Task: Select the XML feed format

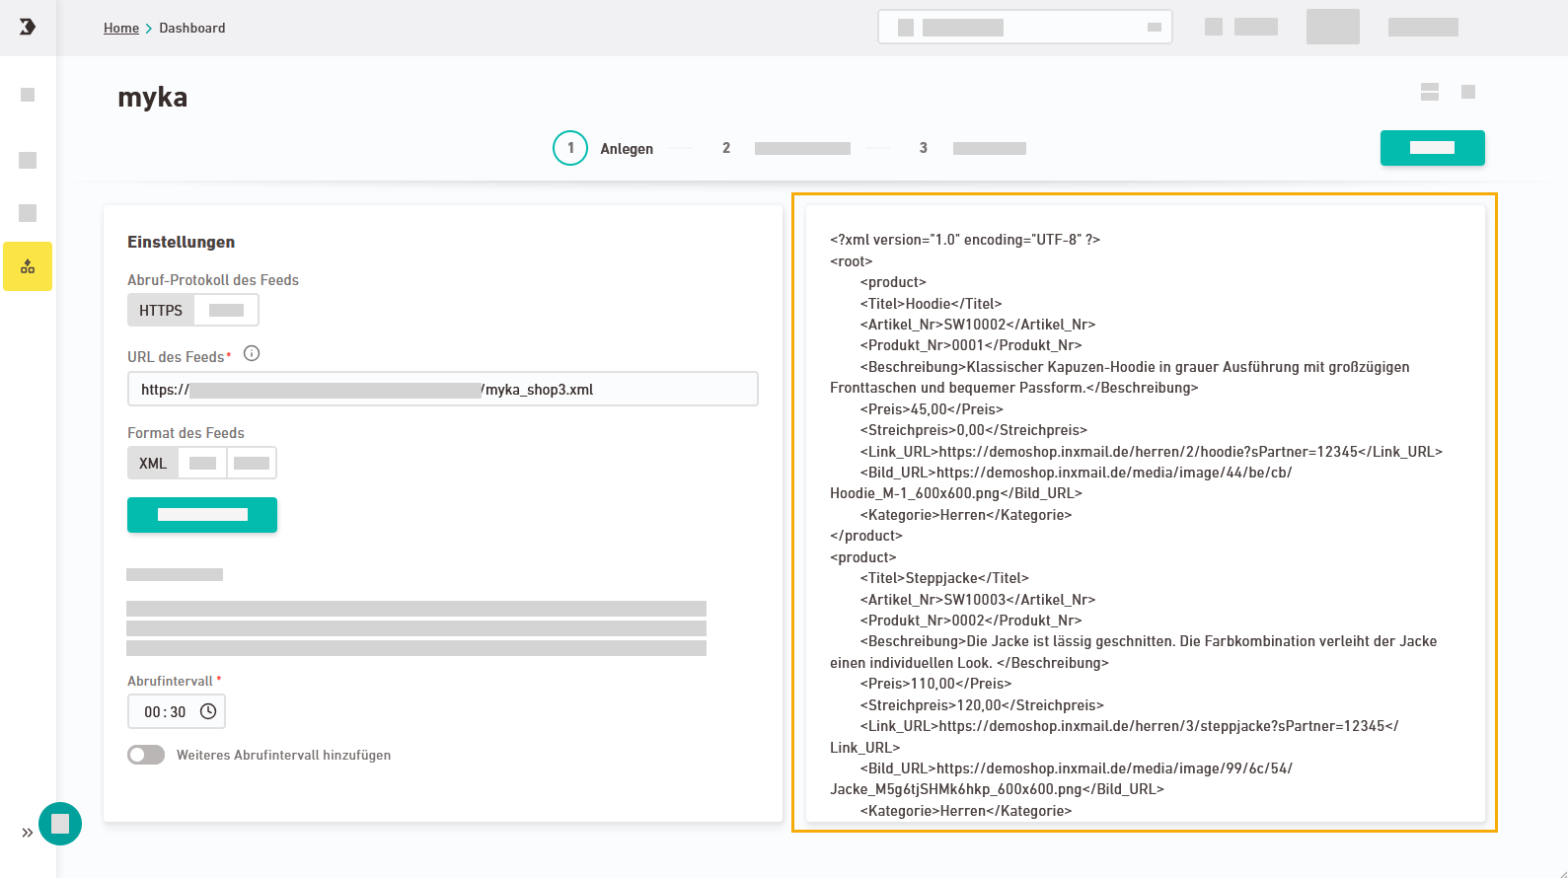Action: tap(153, 463)
